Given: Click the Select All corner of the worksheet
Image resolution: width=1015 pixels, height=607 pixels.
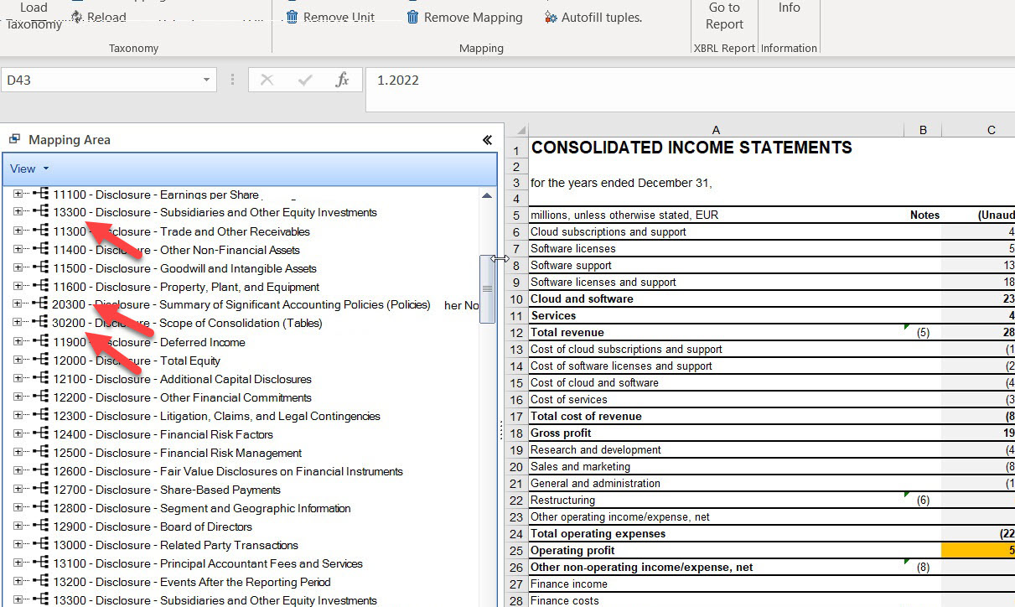Looking at the screenshot, I should coord(516,131).
